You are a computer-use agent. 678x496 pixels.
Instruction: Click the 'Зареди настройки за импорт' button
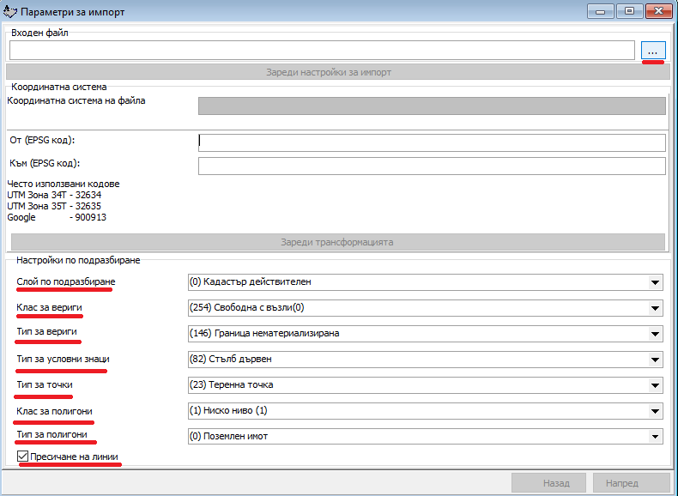coord(336,72)
